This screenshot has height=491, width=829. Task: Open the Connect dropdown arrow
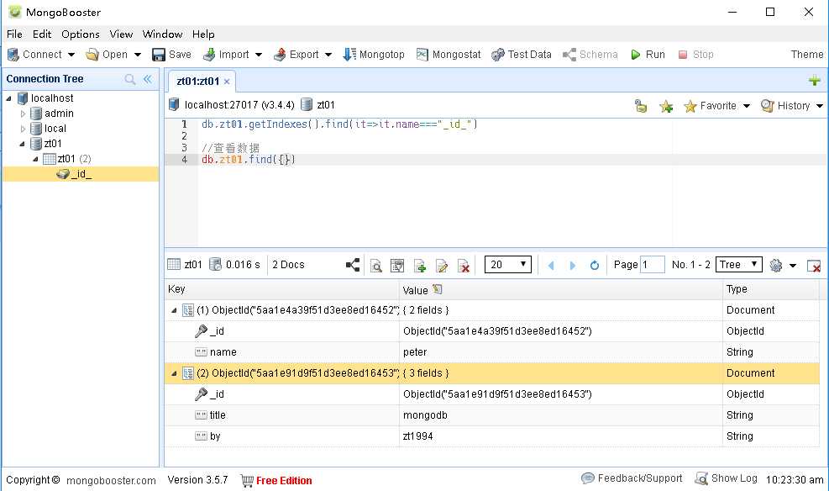pyautogui.click(x=71, y=55)
